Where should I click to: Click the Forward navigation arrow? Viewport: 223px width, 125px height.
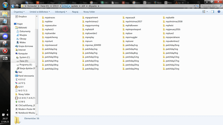pyautogui.click(x=17, y=6)
